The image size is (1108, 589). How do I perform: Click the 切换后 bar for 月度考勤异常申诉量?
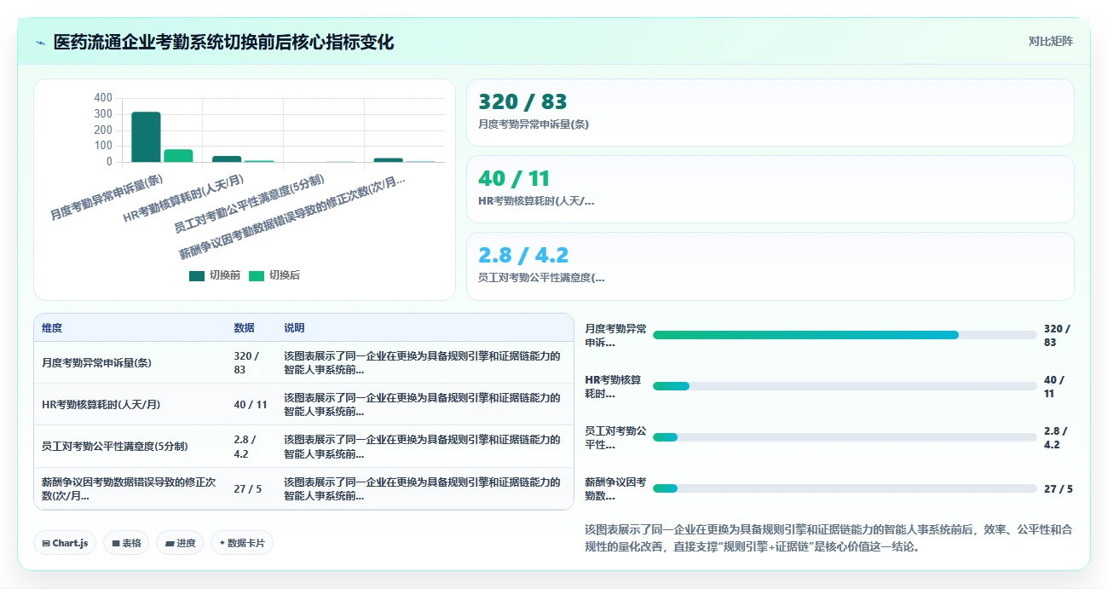[x=178, y=156]
